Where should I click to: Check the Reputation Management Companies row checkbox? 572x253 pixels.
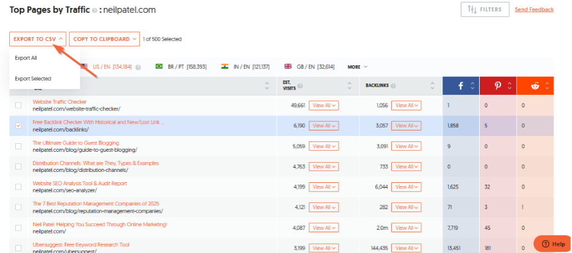(18, 207)
